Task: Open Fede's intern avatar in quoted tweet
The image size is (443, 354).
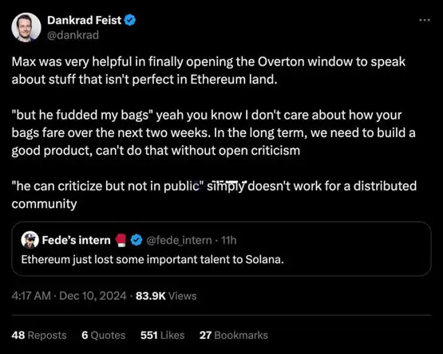Action: (x=30, y=240)
